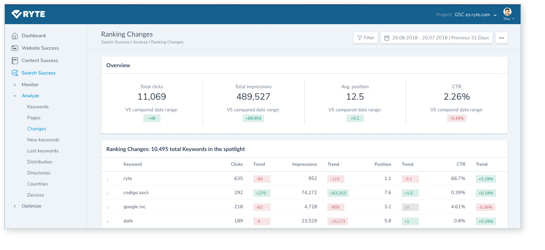Open the Dashboard home icon
Image resolution: width=545 pixels, height=250 pixels.
click(x=15, y=36)
